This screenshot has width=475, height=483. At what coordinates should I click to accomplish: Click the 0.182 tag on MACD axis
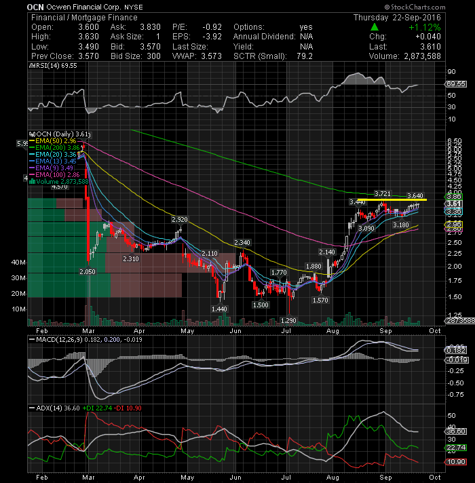(456, 351)
